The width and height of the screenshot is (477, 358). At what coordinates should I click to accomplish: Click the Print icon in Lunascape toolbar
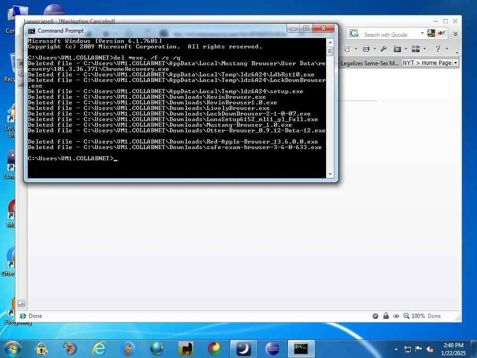pyautogui.click(x=367, y=48)
